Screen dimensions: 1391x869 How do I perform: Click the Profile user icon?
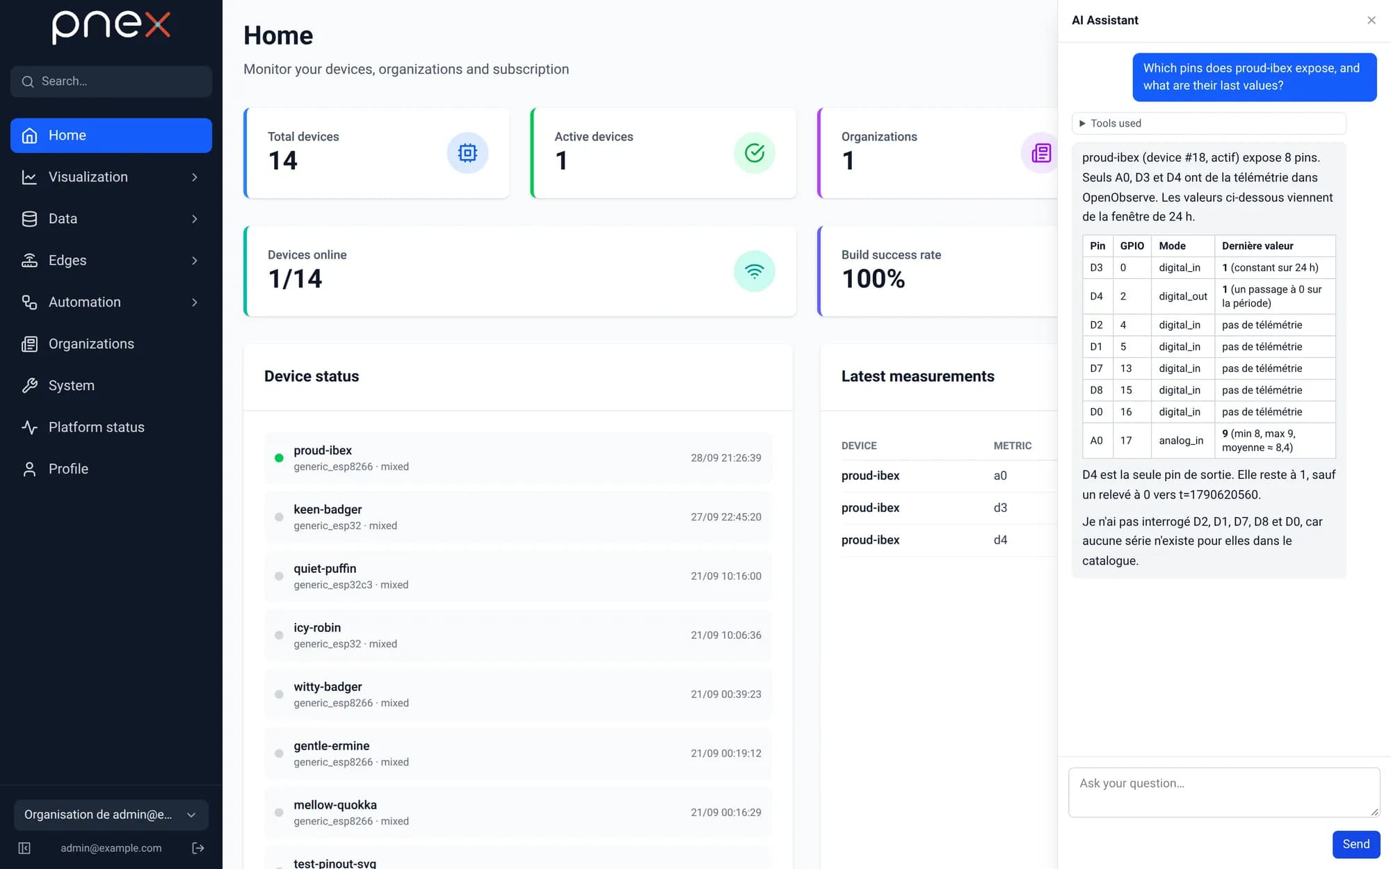[29, 469]
